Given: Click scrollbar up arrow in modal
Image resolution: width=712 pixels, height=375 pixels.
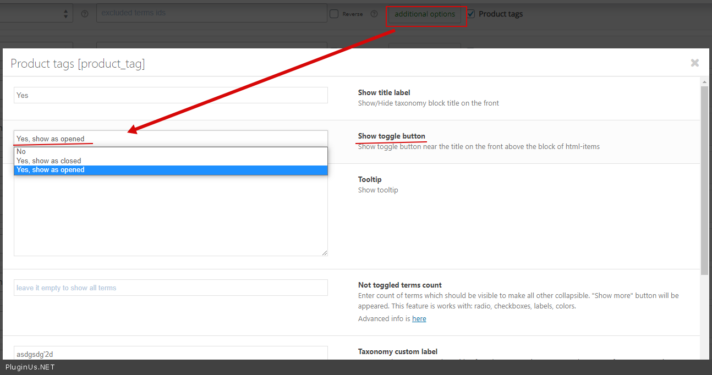Looking at the screenshot, I should [704, 82].
